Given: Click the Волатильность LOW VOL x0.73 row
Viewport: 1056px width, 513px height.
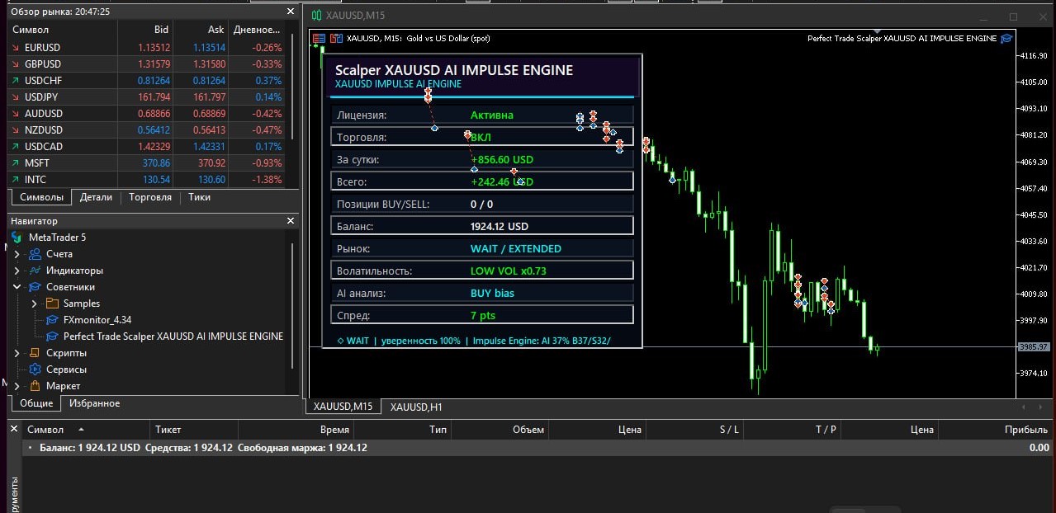Looking at the screenshot, I should click(x=482, y=271).
